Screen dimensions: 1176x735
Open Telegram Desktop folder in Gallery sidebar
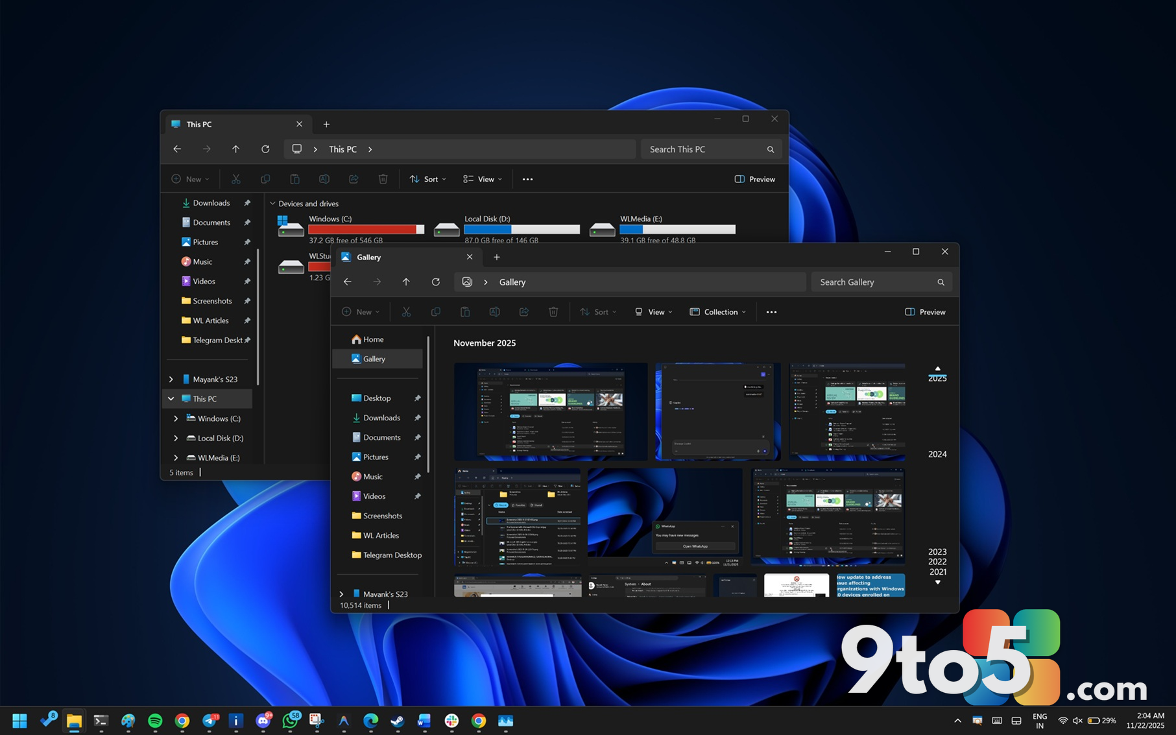[x=378, y=555]
